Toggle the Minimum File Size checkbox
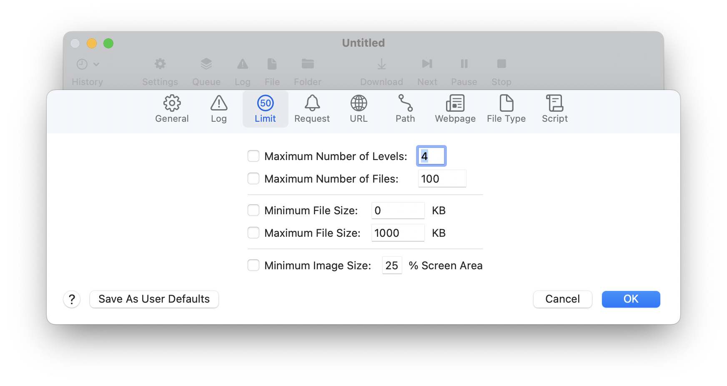 click(253, 211)
